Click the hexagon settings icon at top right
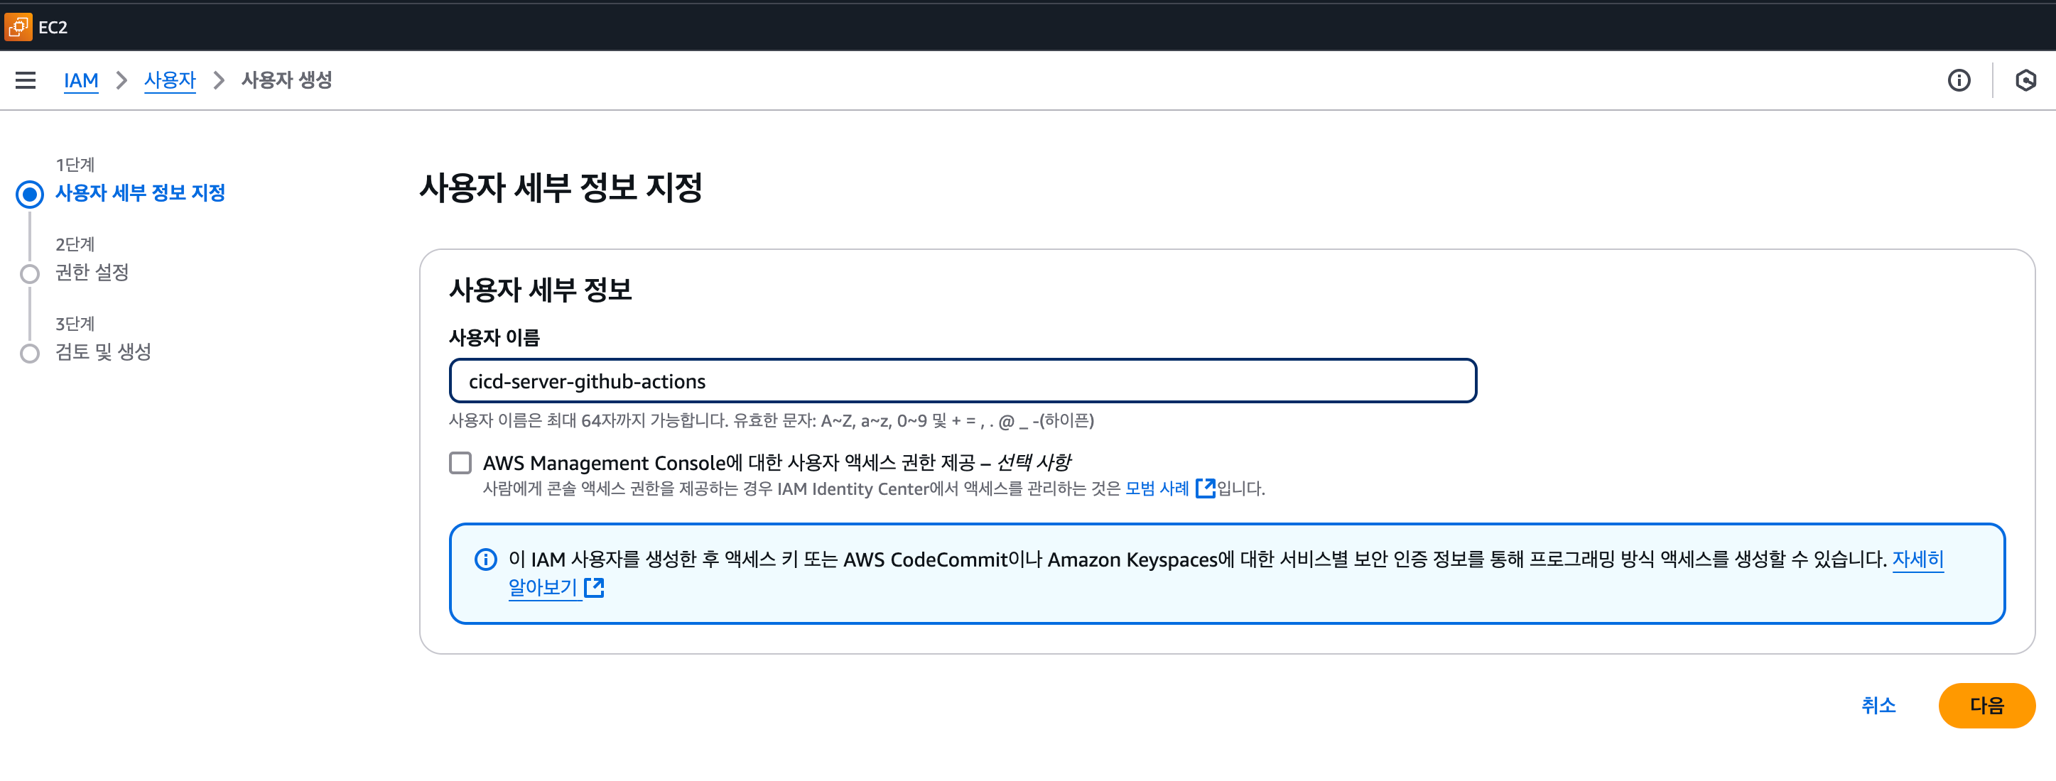Viewport: 2056px width, 781px height. click(x=2025, y=80)
